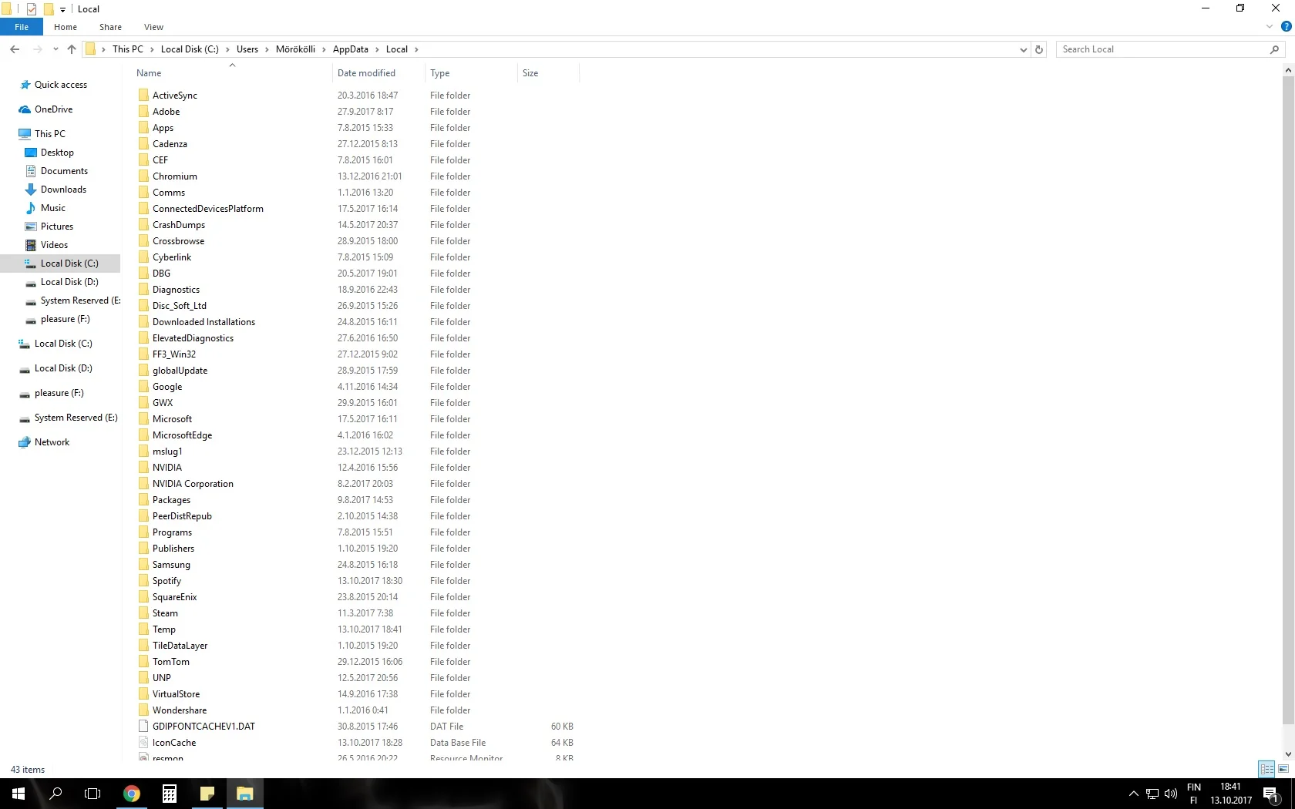Click the AppData breadcrumb in address bar
This screenshot has height=809, width=1295.
click(350, 49)
